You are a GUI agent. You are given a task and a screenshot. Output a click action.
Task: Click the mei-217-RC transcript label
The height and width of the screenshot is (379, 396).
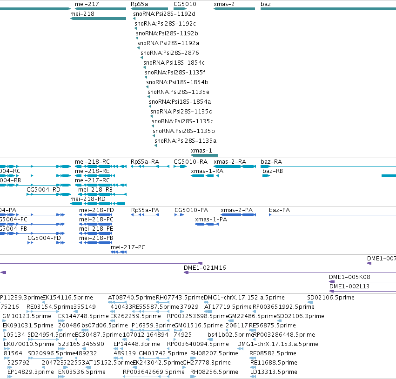tap(93, 180)
